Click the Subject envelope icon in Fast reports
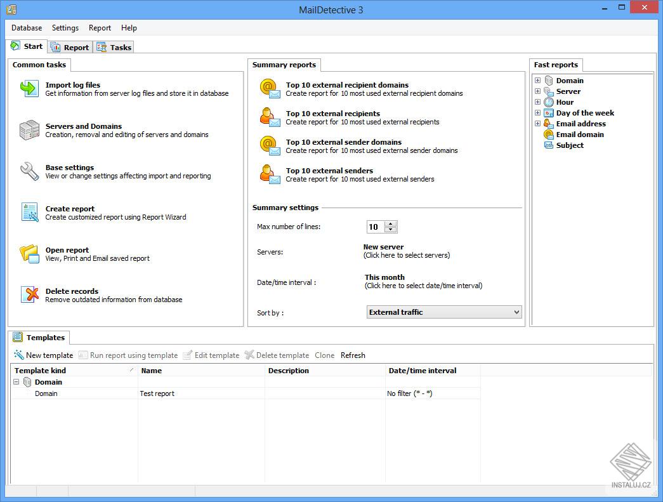Screen dimensions: 663x502 (x=549, y=145)
